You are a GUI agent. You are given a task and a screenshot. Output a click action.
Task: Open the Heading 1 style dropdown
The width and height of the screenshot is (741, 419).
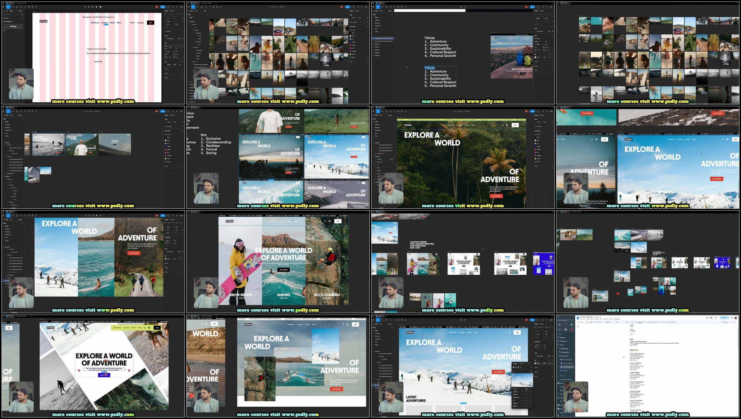tap(609, 322)
